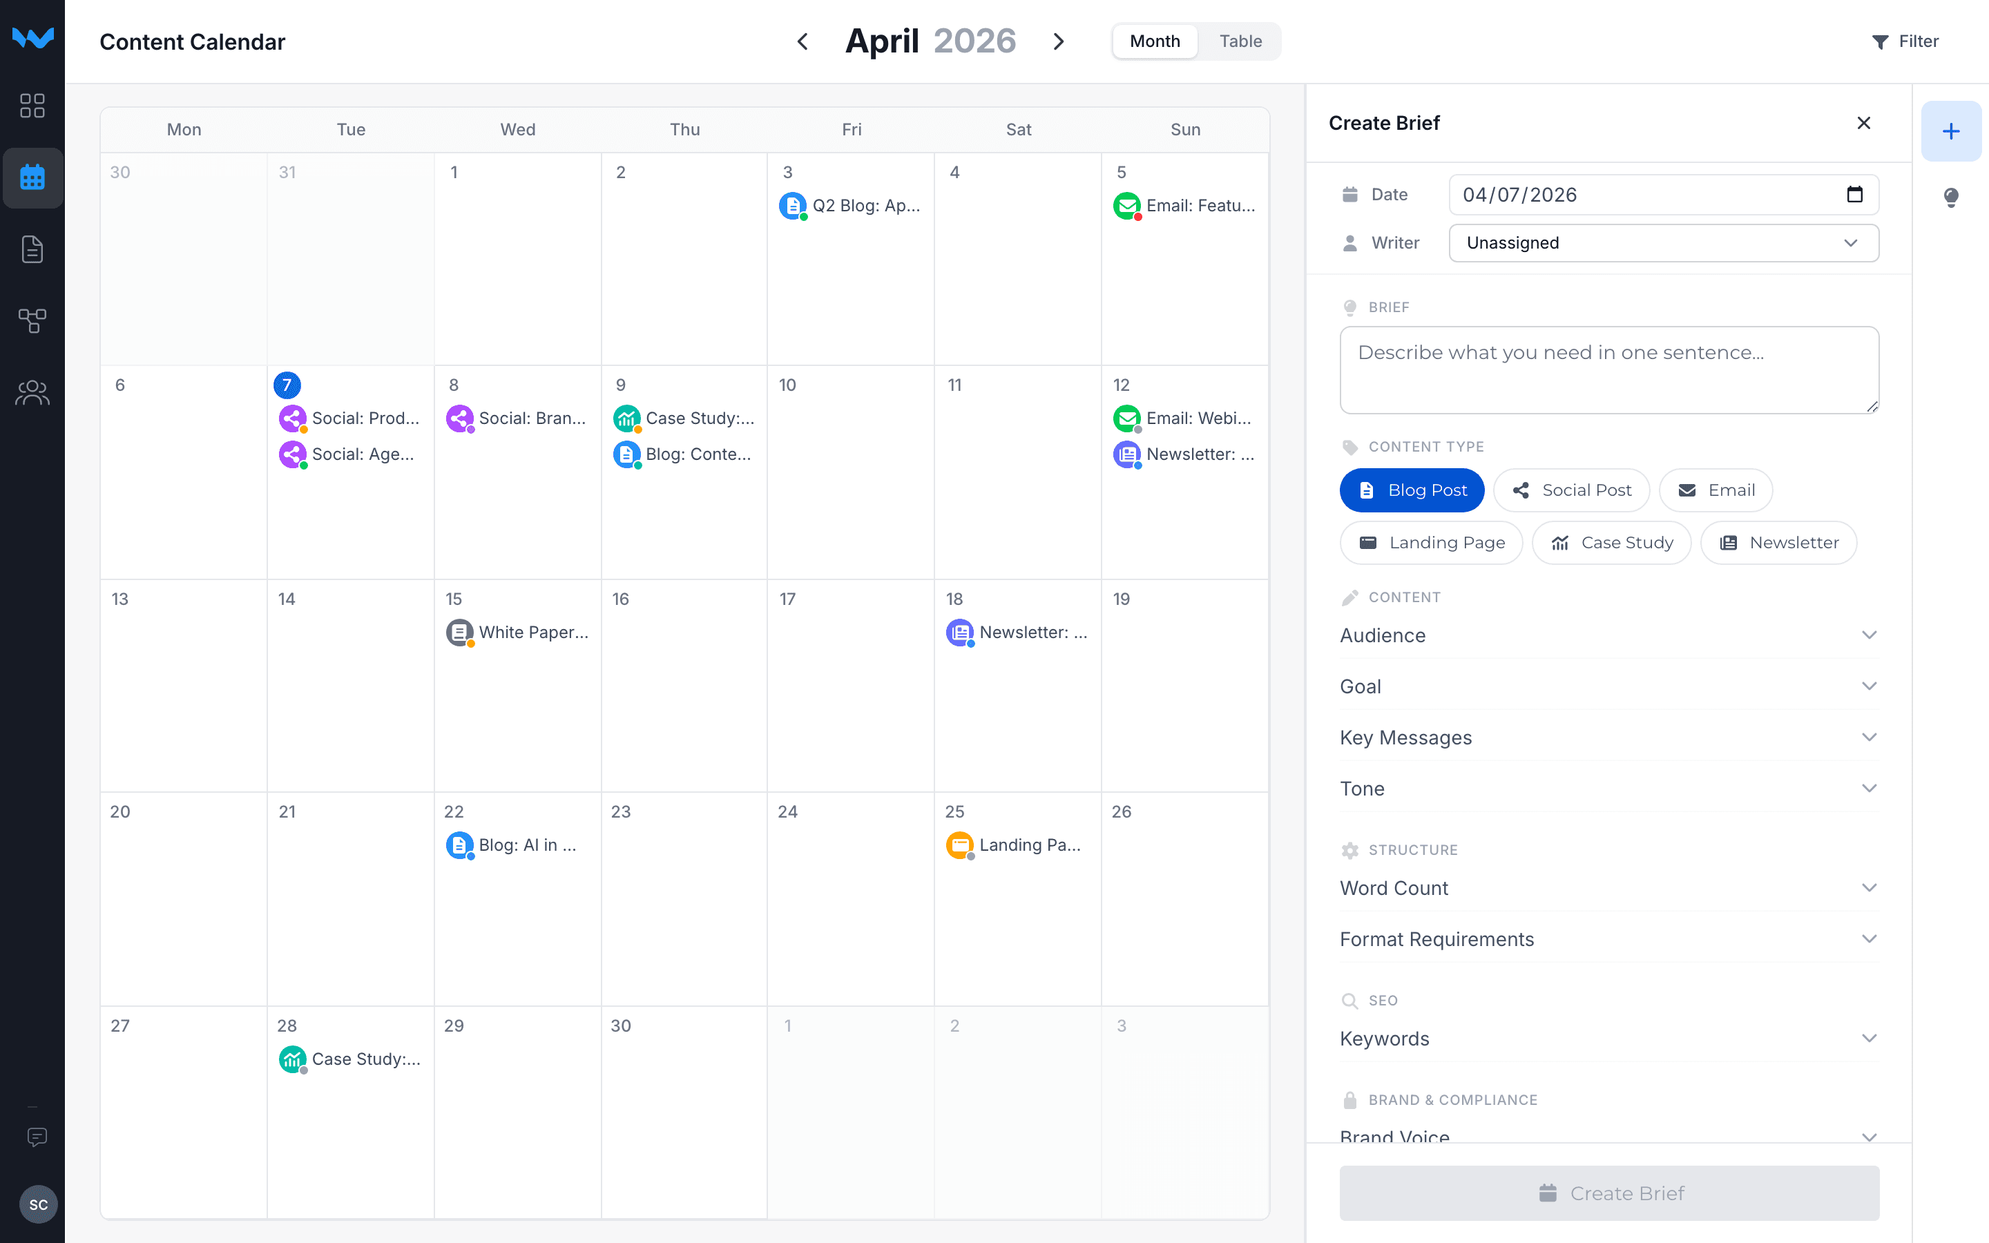Viewport: 1989px width, 1243px height.
Task: Open the documents section from the sidebar
Action: pos(33,249)
